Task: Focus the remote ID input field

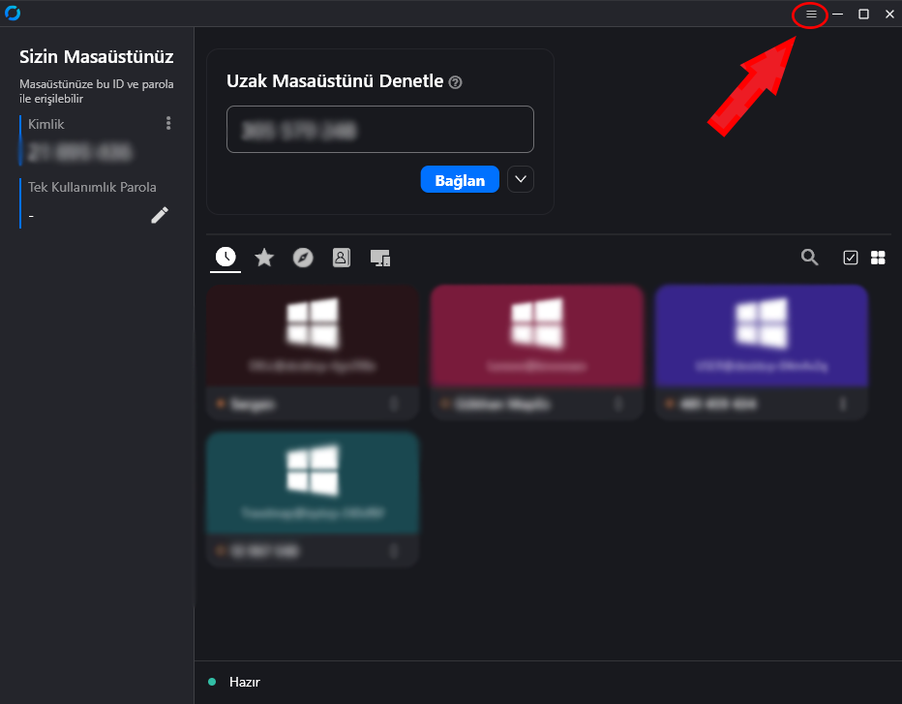Action: pos(380,130)
